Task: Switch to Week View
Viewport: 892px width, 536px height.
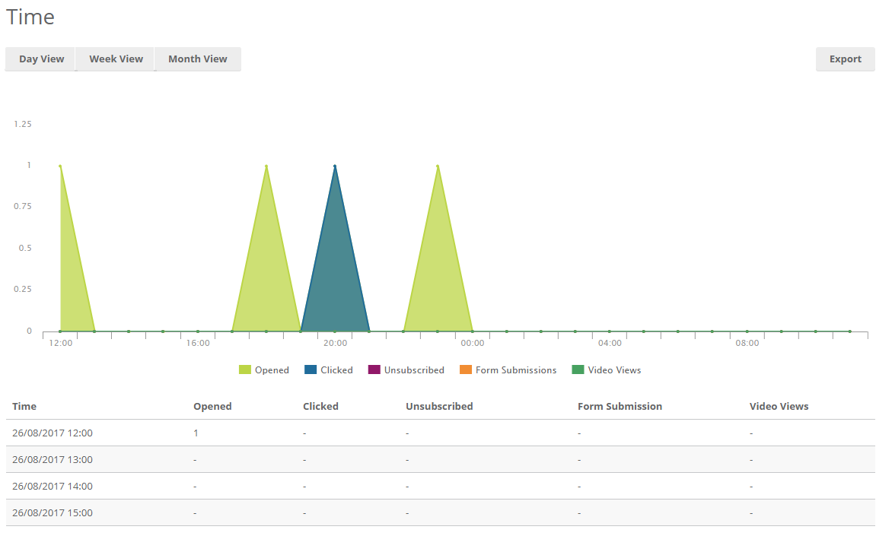Action: tap(116, 59)
